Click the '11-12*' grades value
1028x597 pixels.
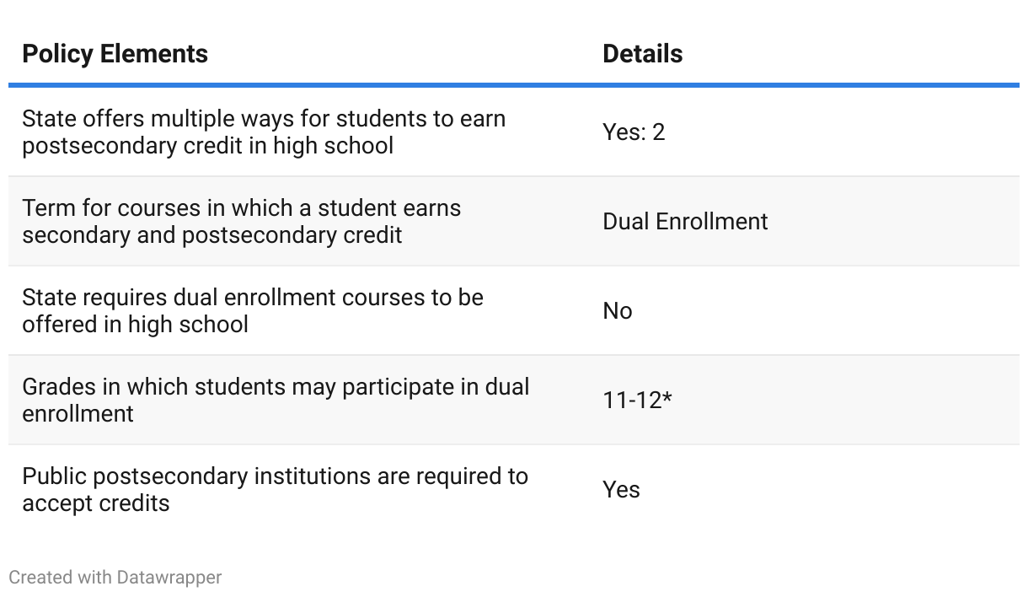point(637,401)
